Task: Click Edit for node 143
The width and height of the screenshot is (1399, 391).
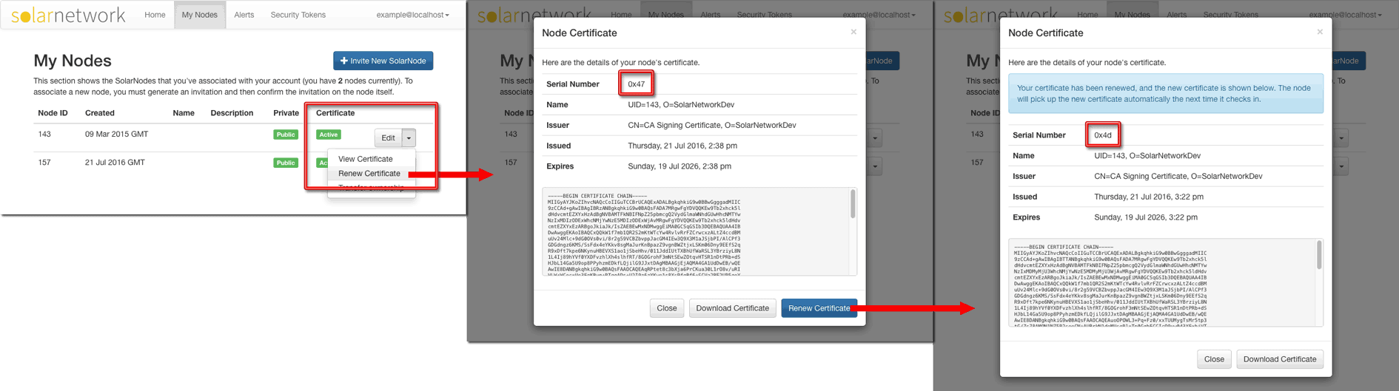Action: (x=388, y=137)
